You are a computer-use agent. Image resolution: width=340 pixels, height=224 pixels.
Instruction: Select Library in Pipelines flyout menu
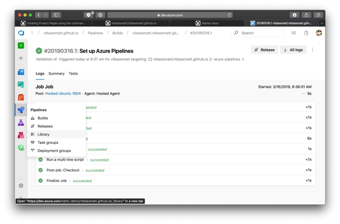click(56, 134)
